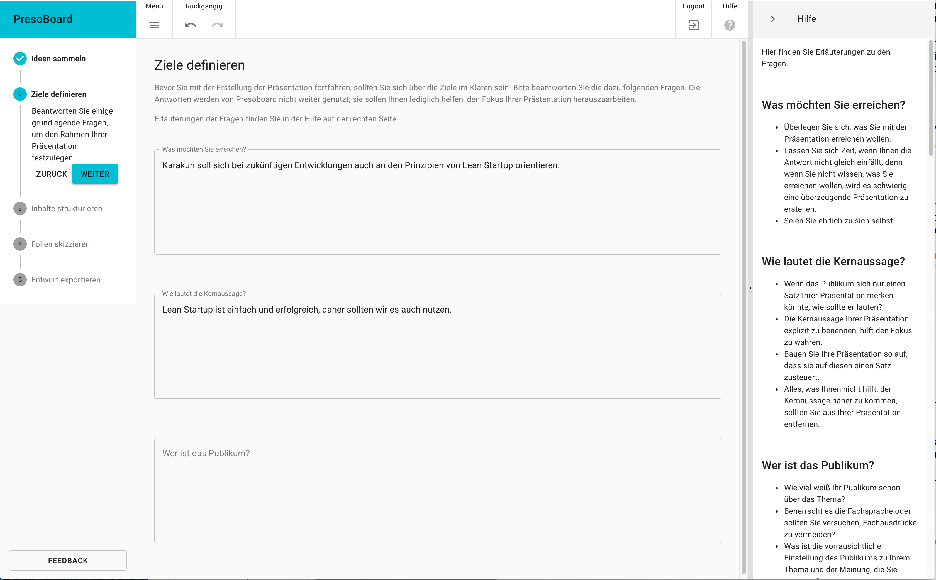Open the hamburger menu
The width and height of the screenshot is (936, 580).
(x=154, y=25)
